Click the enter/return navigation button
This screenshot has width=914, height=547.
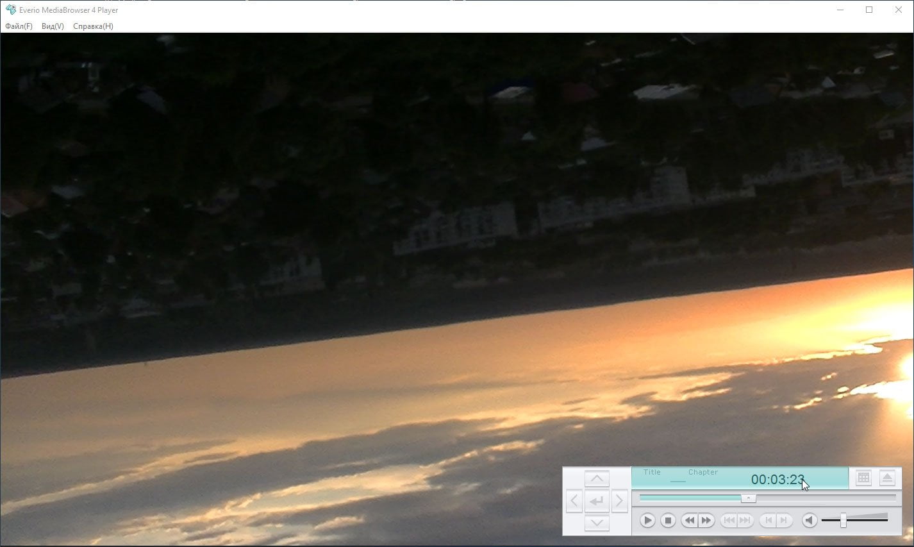597,501
